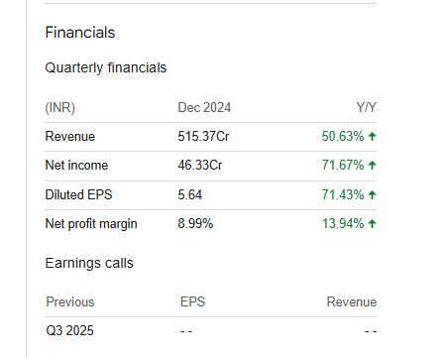Click the up arrow next to 71.43%
This screenshot has width=447, height=358.
[372, 195]
